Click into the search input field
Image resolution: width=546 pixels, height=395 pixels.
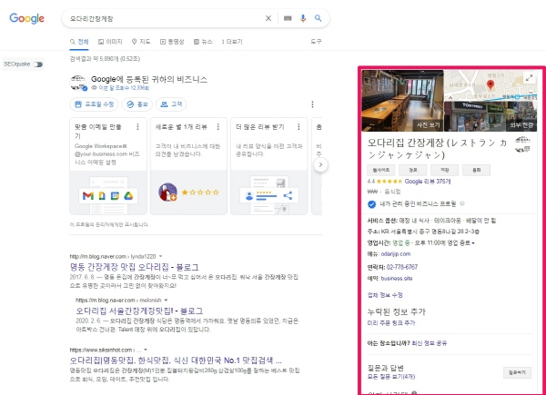click(164, 18)
